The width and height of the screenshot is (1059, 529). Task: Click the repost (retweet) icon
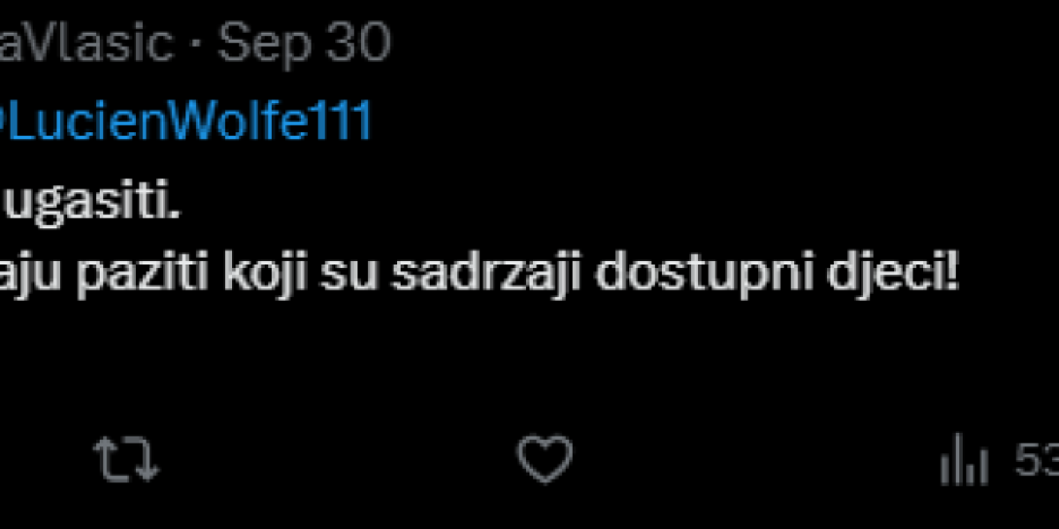click(125, 459)
